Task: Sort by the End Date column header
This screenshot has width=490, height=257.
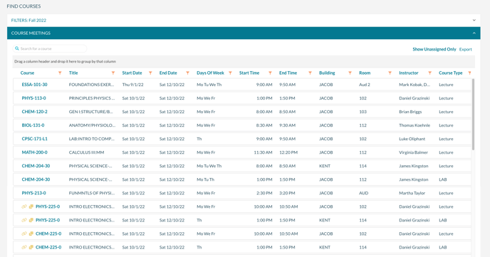Action: pos(168,73)
